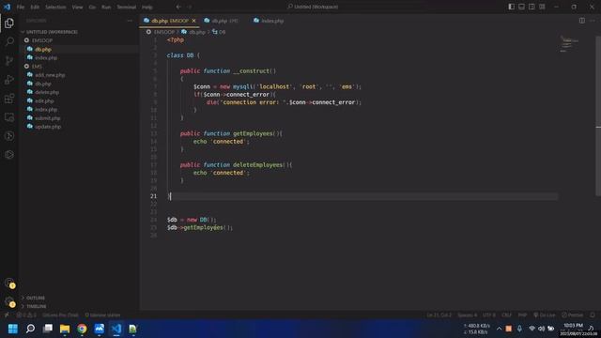Open the Remote Explorer view
Screen dimensions: 601x338
pyautogui.click(x=9, y=117)
